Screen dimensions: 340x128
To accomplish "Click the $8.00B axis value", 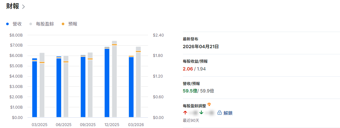I will click(x=16, y=35).
